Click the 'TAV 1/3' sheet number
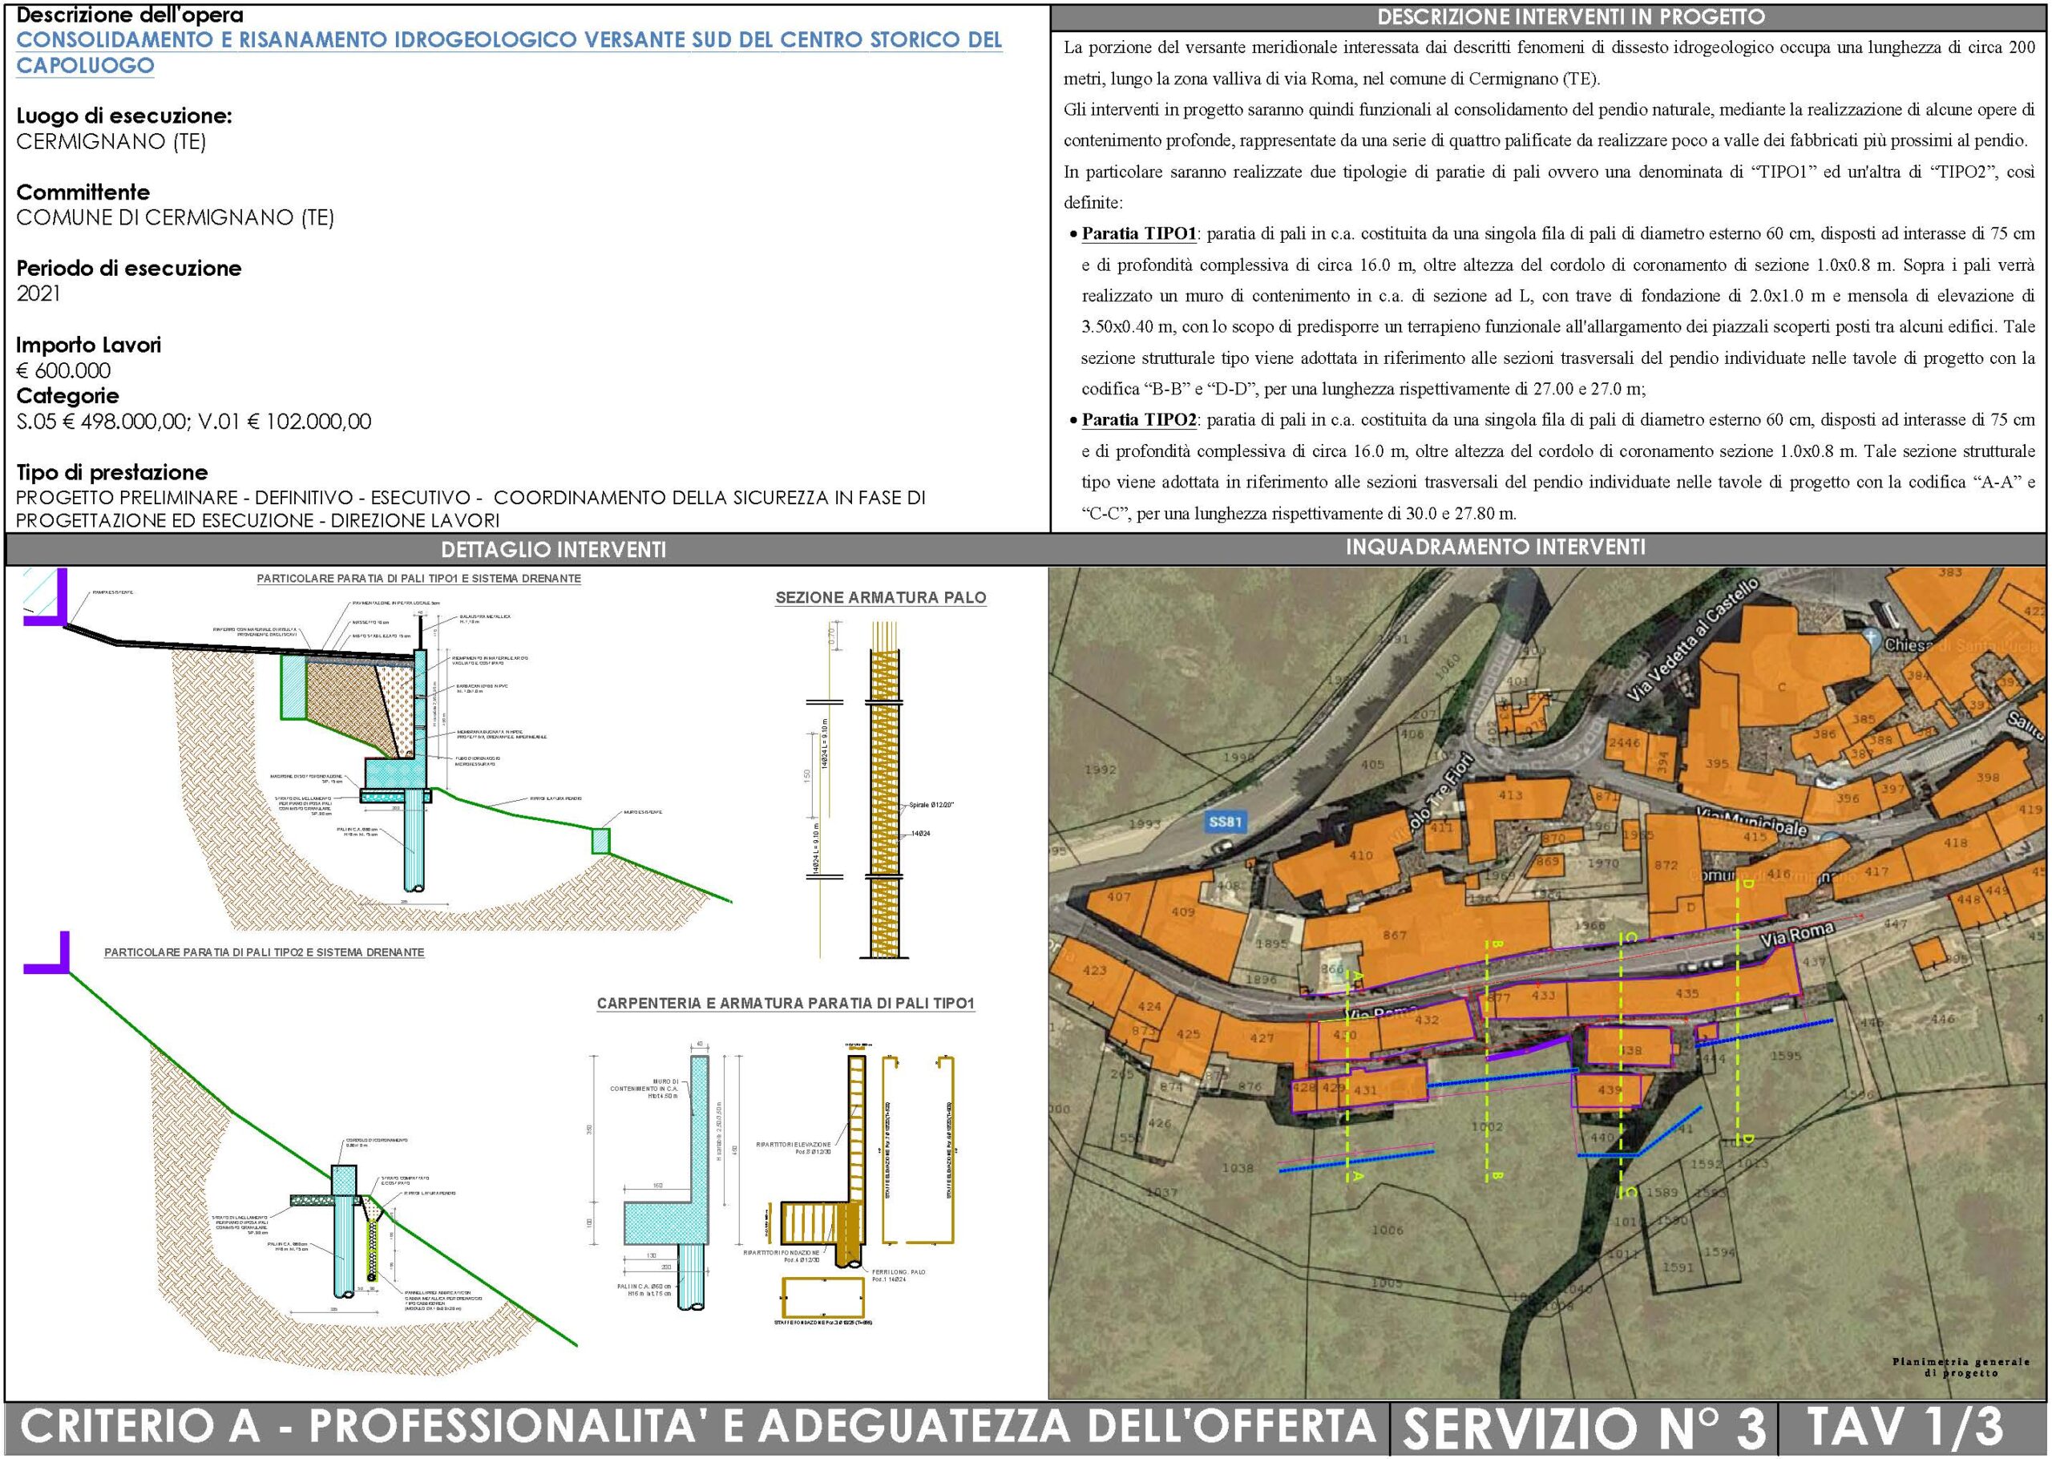2052x1459 pixels. point(1904,1427)
